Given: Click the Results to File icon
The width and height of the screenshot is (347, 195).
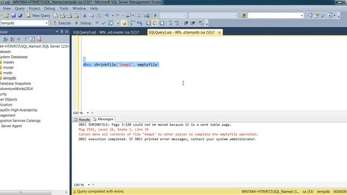Looking at the screenshot, I should (x=162, y=23).
